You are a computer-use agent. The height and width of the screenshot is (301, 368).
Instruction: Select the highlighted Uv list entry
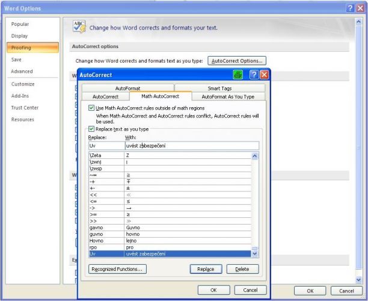[170, 254]
